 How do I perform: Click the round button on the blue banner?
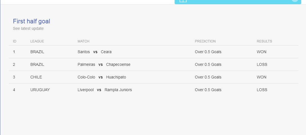(x=294, y=1)
